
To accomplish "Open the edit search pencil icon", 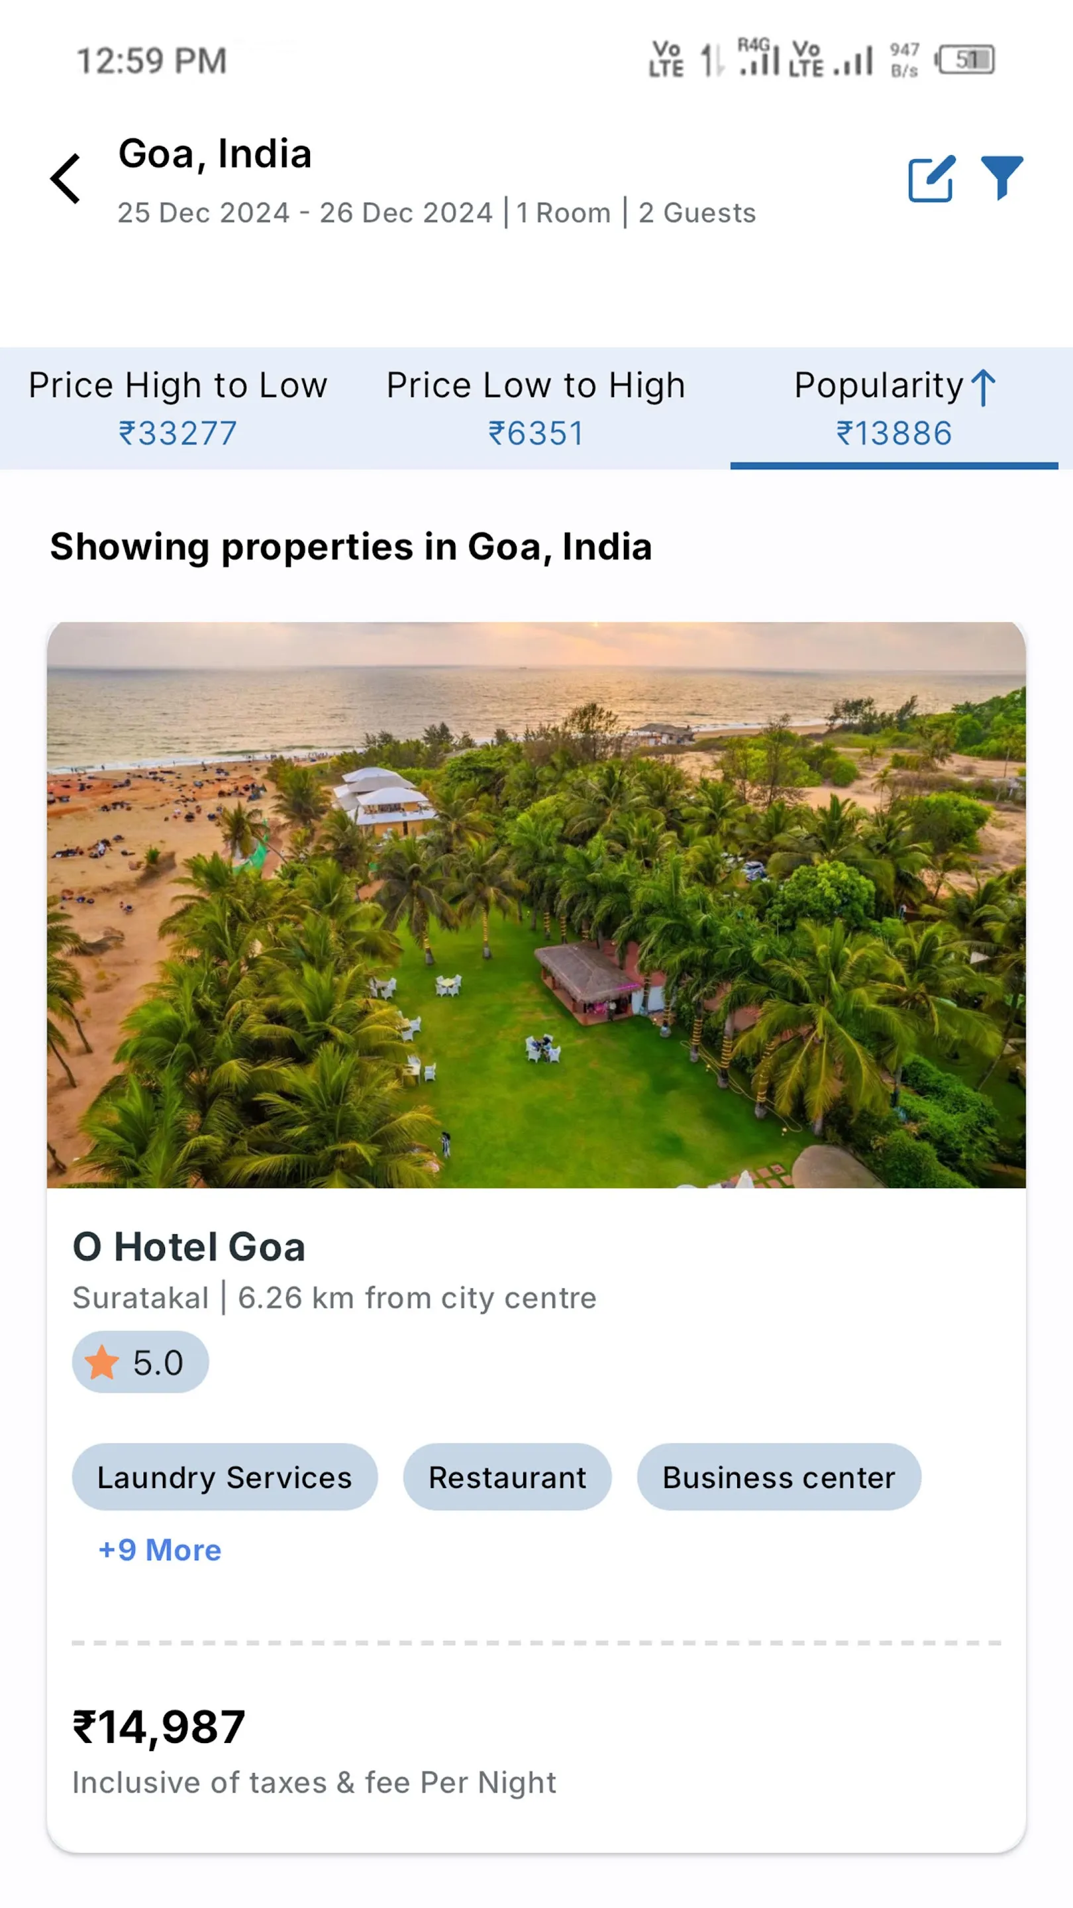I will pyautogui.click(x=931, y=178).
